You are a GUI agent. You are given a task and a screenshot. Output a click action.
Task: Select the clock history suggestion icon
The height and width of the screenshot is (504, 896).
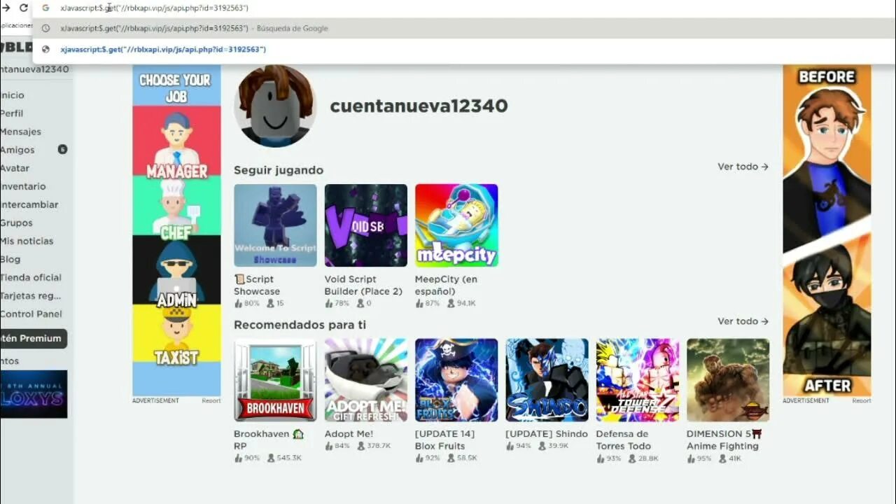pyautogui.click(x=45, y=29)
